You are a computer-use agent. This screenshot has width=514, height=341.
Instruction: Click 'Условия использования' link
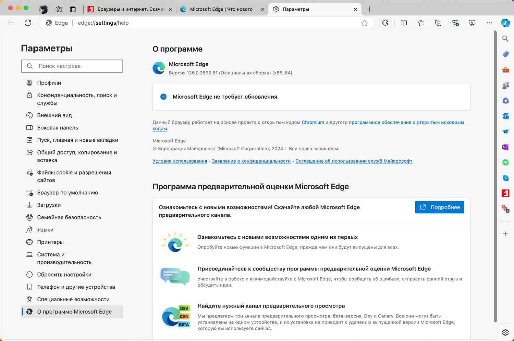click(x=180, y=161)
